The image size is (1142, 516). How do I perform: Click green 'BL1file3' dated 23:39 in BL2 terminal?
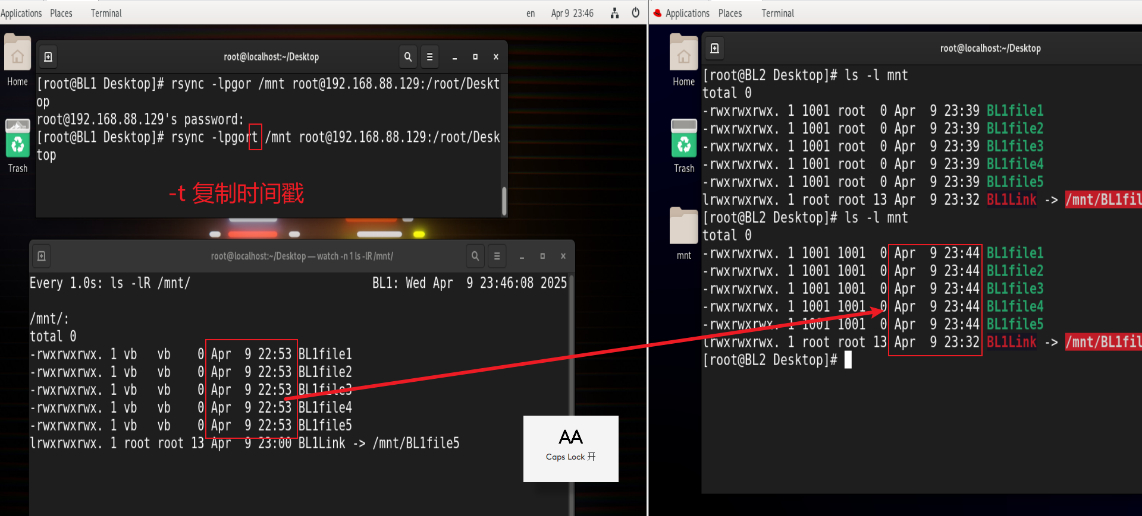pos(1015,147)
